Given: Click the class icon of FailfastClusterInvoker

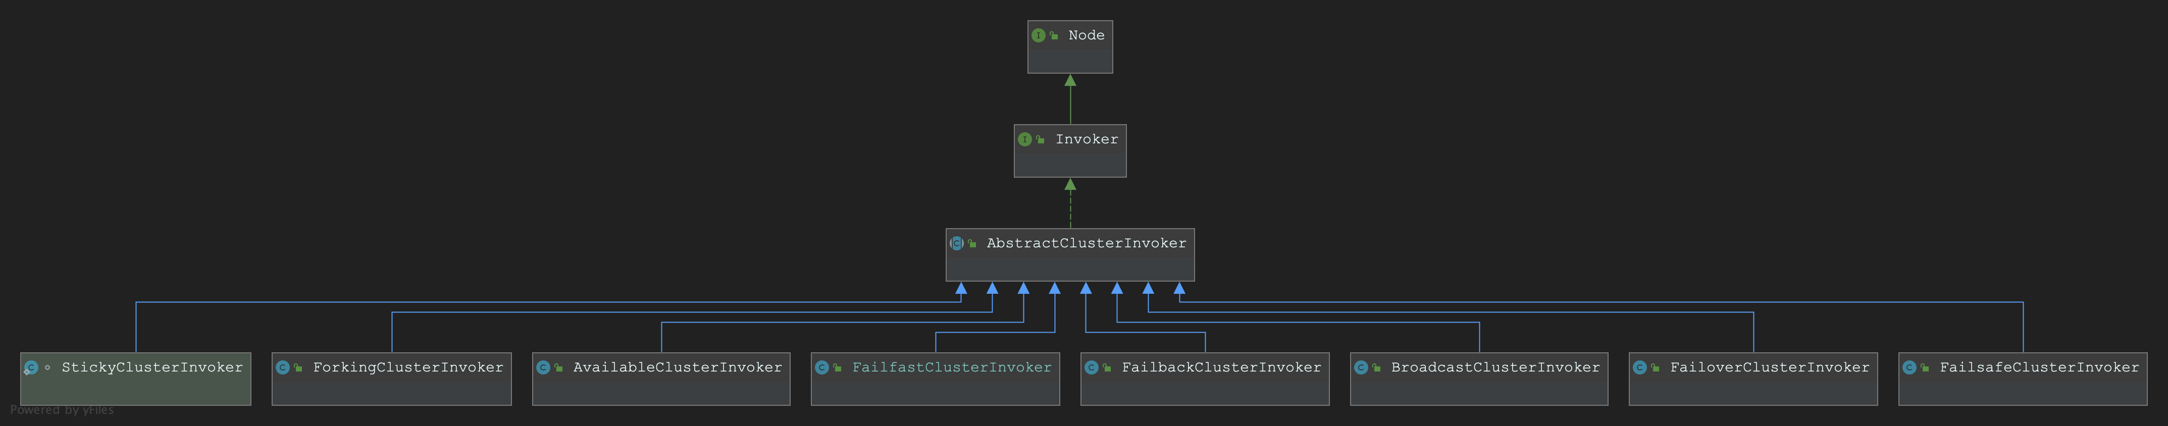Looking at the screenshot, I should (822, 368).
